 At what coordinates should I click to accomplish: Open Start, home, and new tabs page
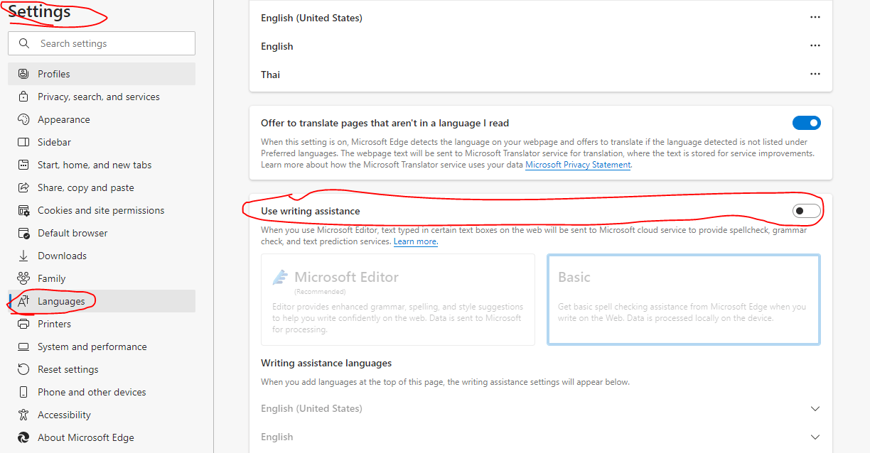coord(102,165)
